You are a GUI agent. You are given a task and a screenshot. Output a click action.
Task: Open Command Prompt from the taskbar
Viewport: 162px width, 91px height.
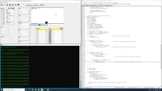coord(45,90)
